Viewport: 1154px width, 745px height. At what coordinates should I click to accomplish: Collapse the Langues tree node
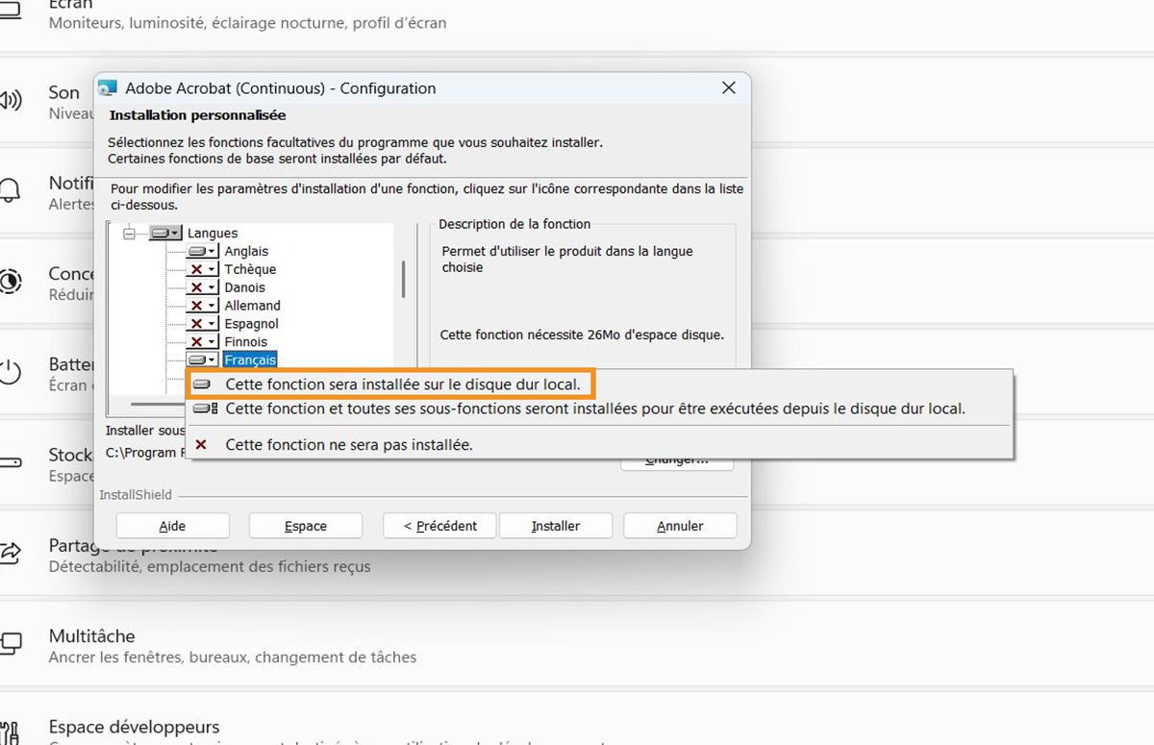coord(130,234)
